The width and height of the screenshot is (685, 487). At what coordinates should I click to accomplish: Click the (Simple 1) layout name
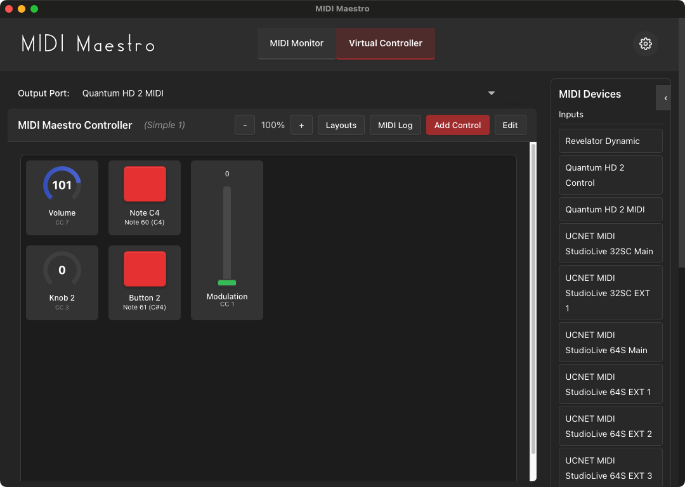click(x=165, y=126)
